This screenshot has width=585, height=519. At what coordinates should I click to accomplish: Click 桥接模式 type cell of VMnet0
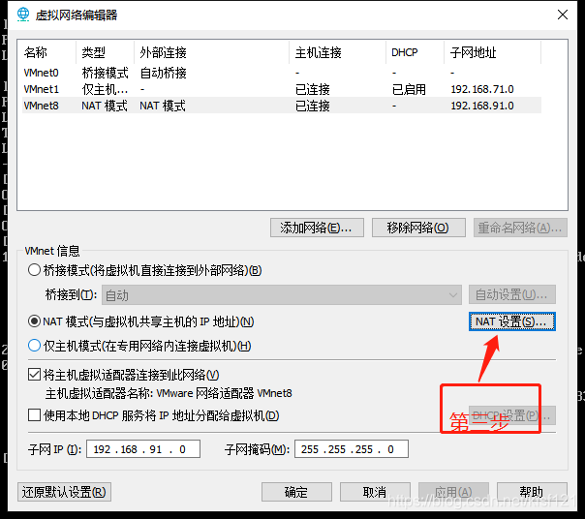[106, 73]
